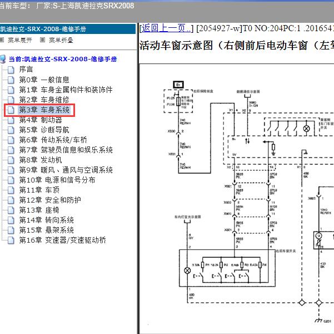This screenshot has width=334, height=334.
Task: Click the wiring diagram image
Action: tap(236, 199)
